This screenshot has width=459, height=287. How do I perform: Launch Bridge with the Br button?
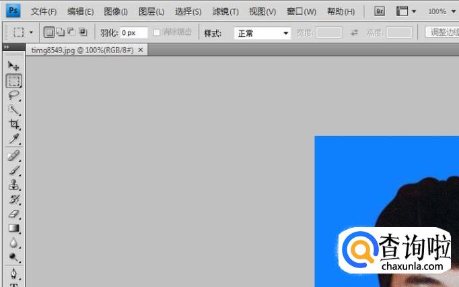379,11
